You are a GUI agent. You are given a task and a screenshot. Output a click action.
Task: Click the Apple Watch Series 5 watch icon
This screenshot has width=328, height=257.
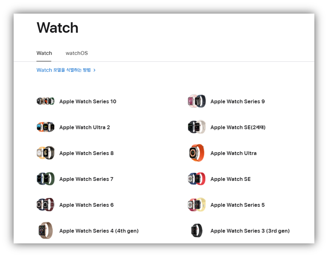coord(197,205)
